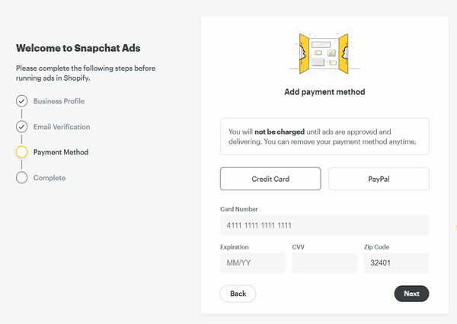The height and width of the screenshot is (324, 457).
Task: Click the Expiration MM/YY field
Action: 253,263
